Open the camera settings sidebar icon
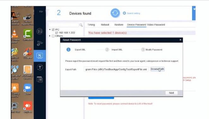The height and width of the screenshot is (119, 209). tap(40, 43)
